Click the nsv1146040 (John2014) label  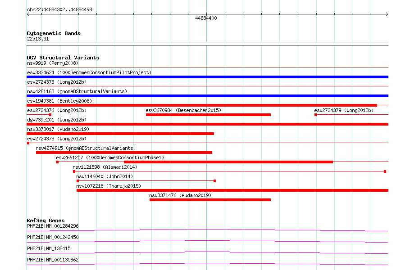105,176
